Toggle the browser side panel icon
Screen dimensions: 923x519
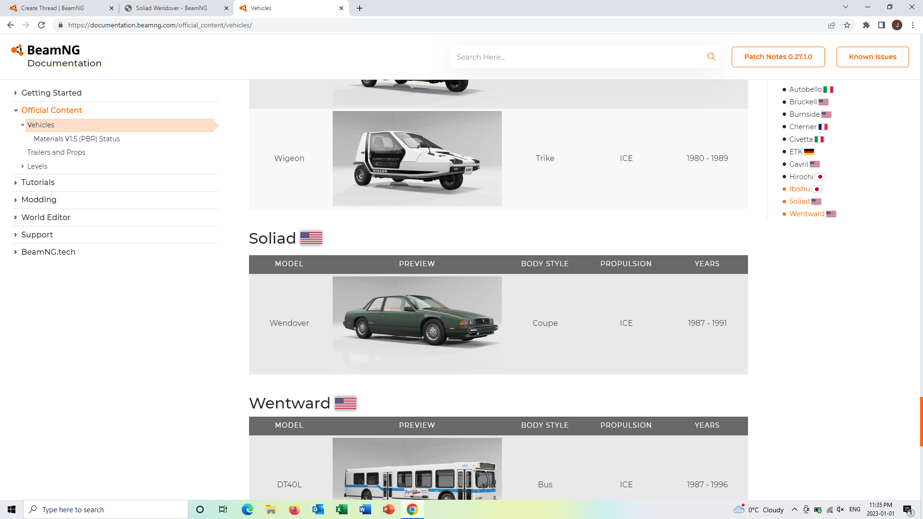[x=882, y=25]
